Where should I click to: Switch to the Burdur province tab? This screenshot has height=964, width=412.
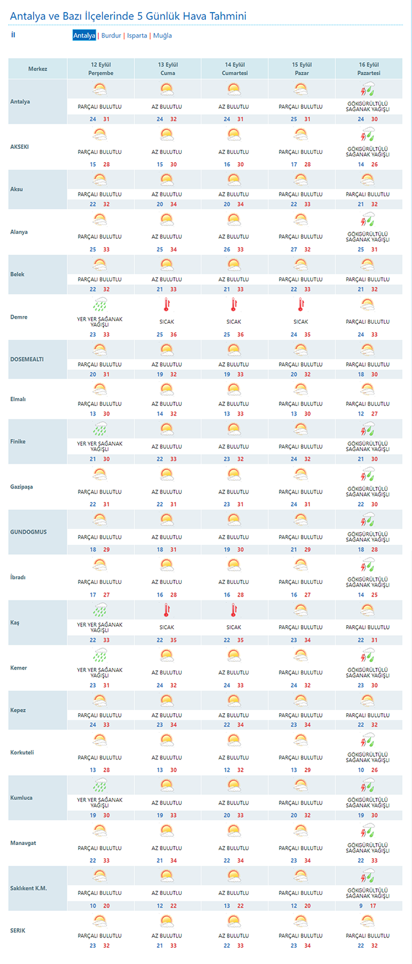111,35
